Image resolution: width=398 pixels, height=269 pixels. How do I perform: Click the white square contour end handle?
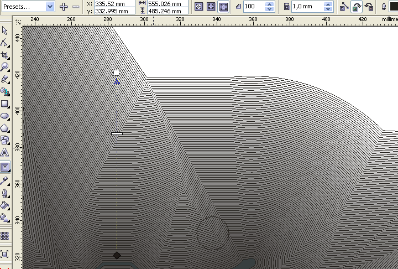(116, 73)
